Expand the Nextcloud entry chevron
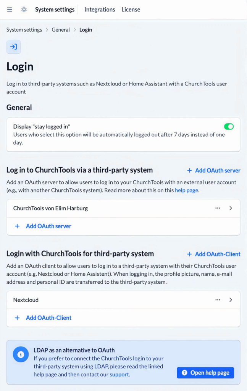The image size is (247, 391). coord(231,300)
